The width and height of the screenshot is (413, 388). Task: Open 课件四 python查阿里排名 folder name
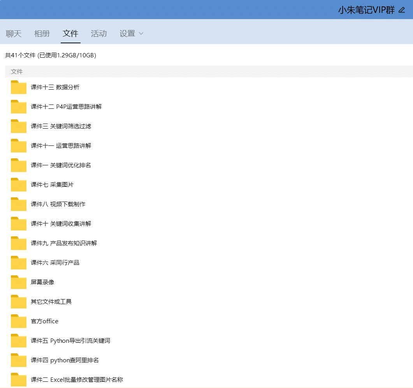click(x=65, y=360)
